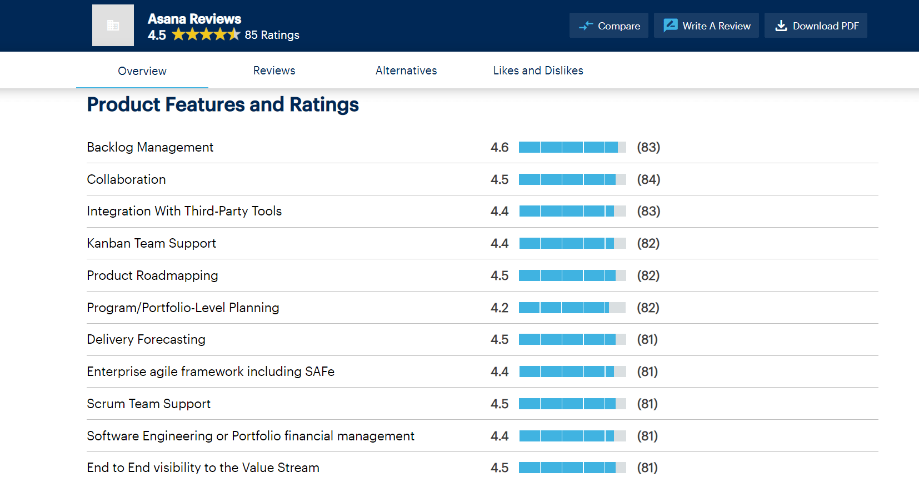Click the star rating in header

point(206,35)
